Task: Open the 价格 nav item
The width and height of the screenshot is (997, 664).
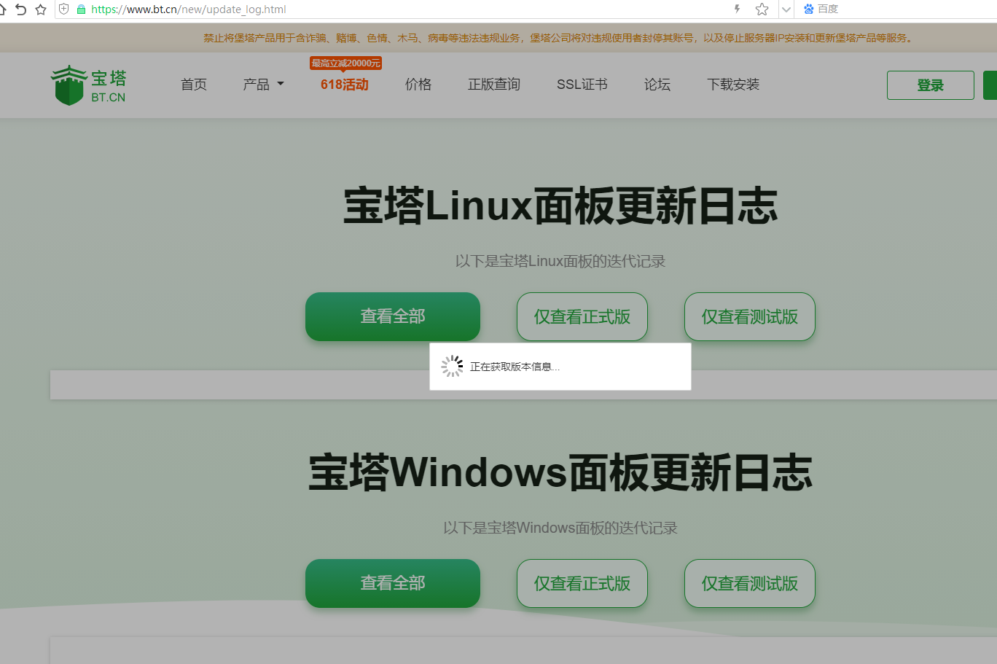Action: tap(418, 85)
